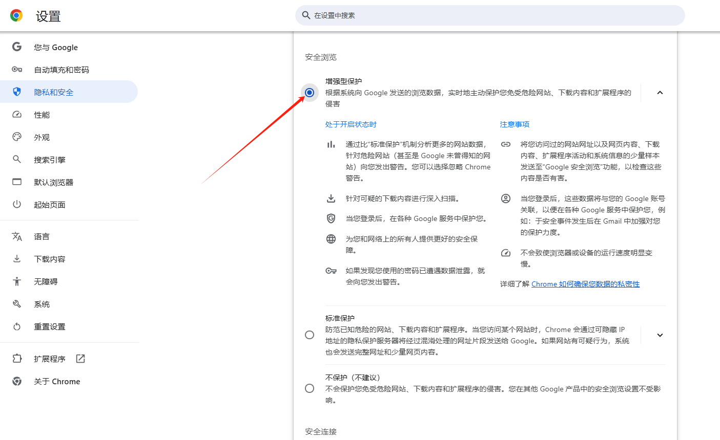The image size is (720, 440).
Task: Click the 不保护（不建议）option title
Action: 353,378
